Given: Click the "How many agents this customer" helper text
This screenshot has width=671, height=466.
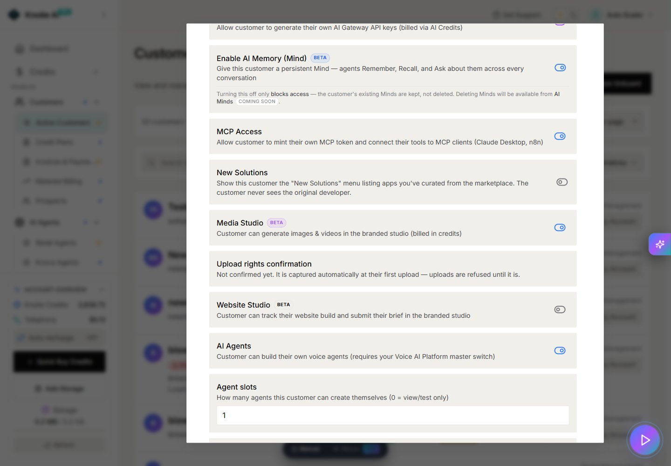Looking at the screenshot, I should pos(333,398).
